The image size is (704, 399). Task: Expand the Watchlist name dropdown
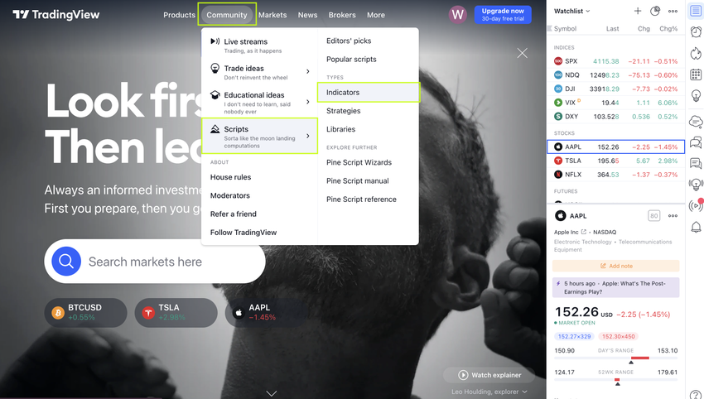point(572,11)
